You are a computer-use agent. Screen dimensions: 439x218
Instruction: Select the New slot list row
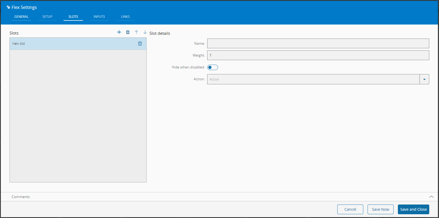pyautogui.click(x=78, y=44)
